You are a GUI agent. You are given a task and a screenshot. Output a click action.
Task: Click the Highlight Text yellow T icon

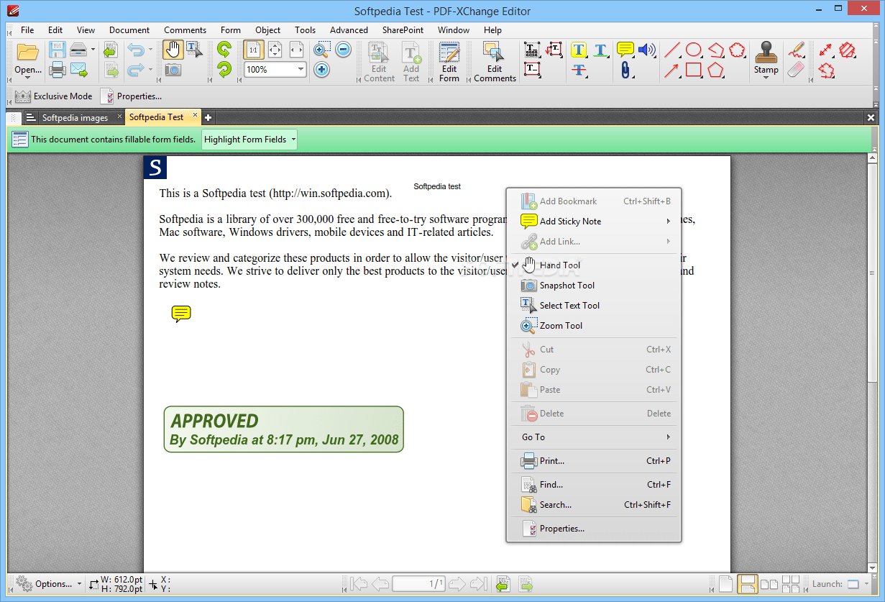click(x=579, y=50)
